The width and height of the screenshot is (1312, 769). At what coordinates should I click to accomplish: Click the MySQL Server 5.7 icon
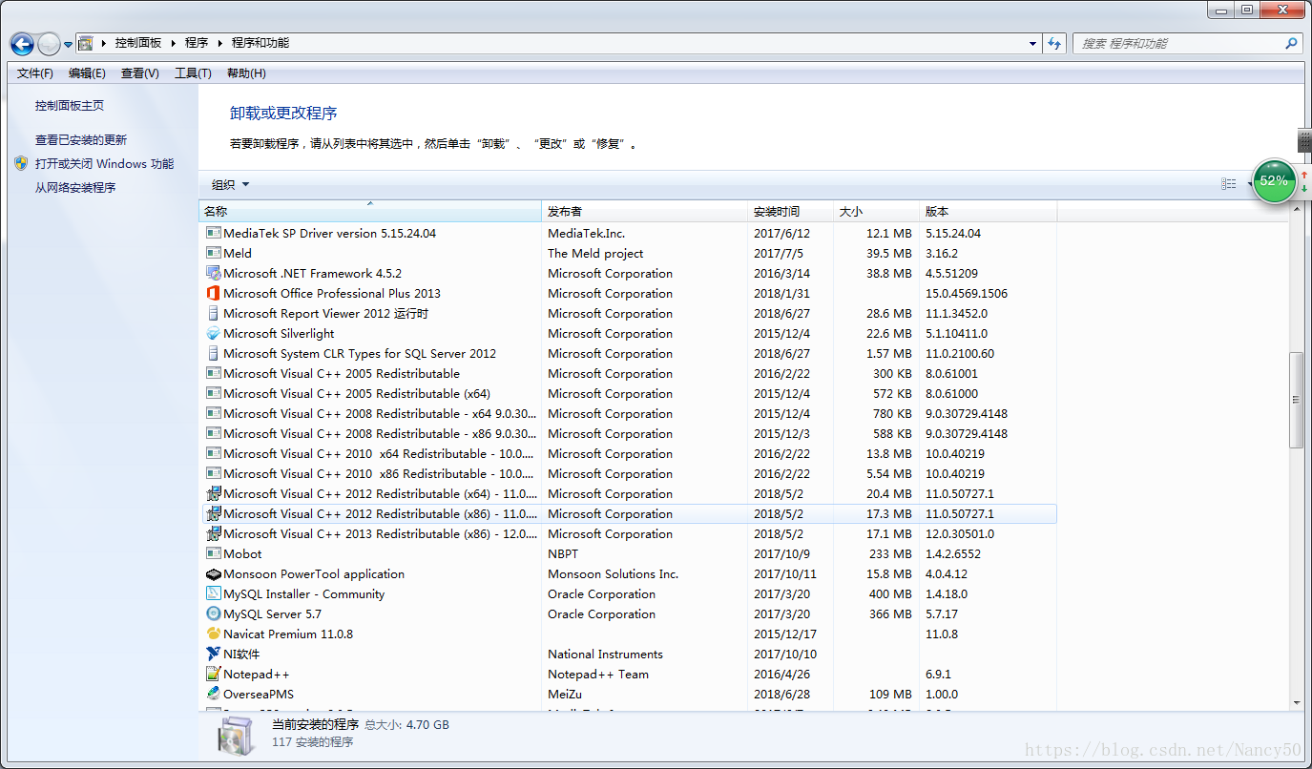click(x=214, y=613)
